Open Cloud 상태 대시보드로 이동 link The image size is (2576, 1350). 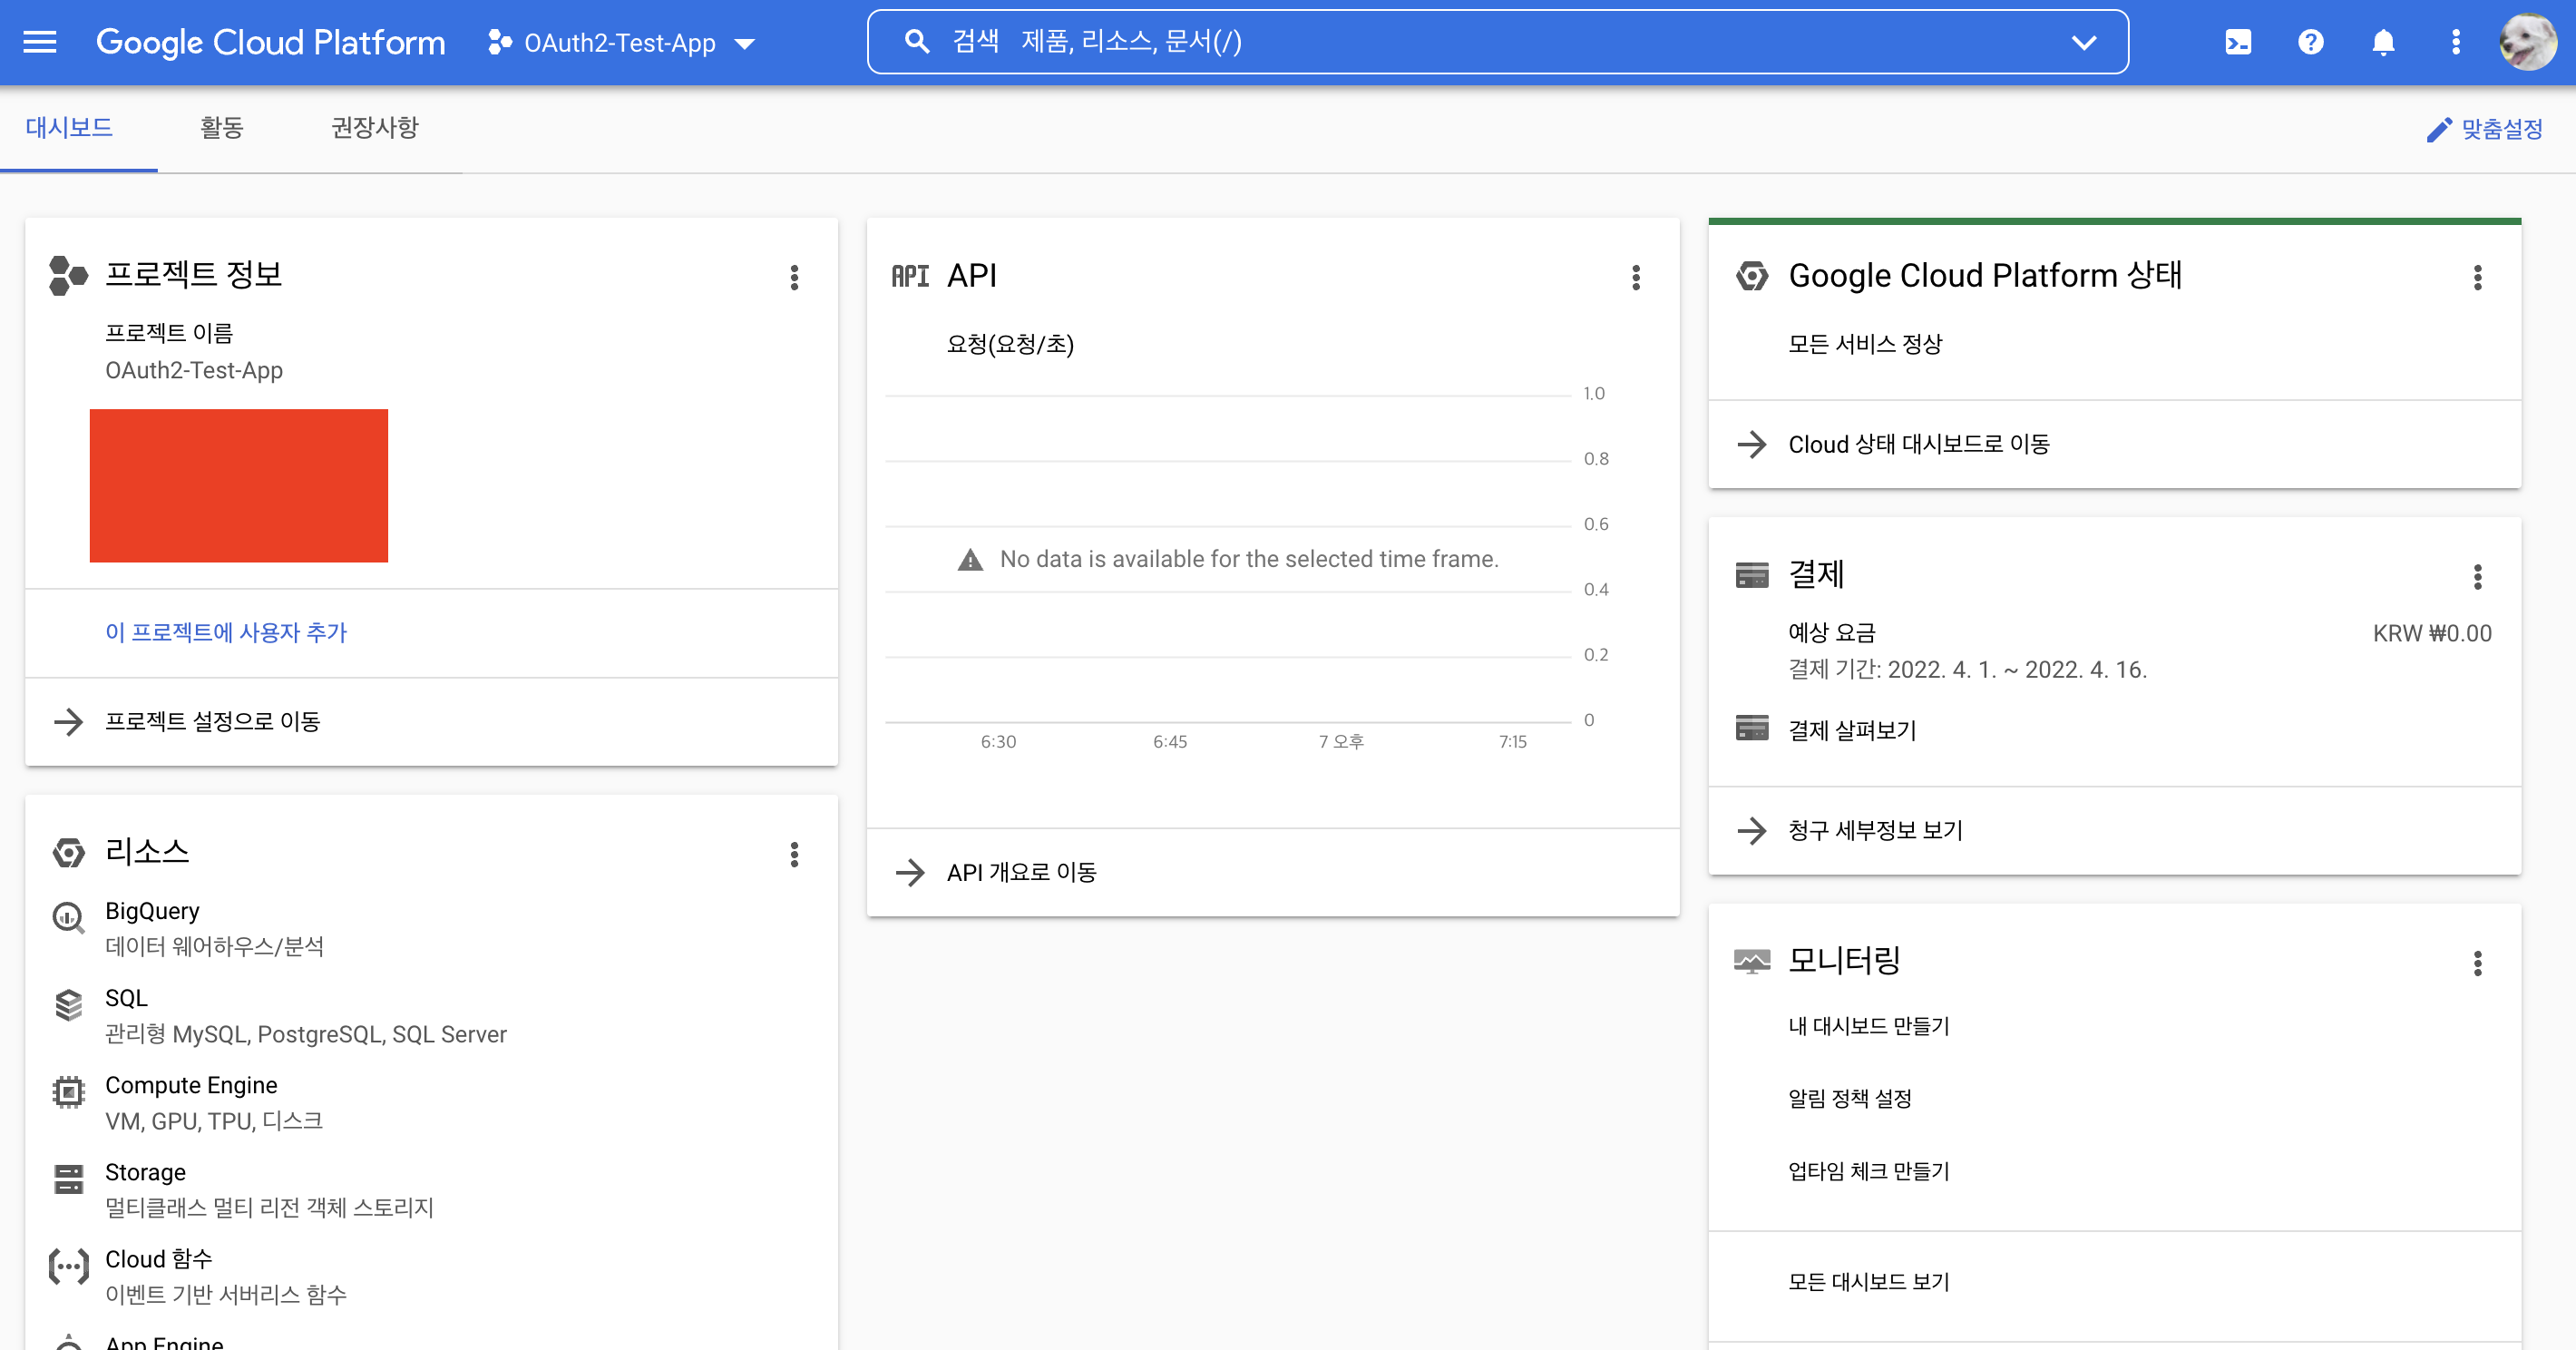(1918, 444)
